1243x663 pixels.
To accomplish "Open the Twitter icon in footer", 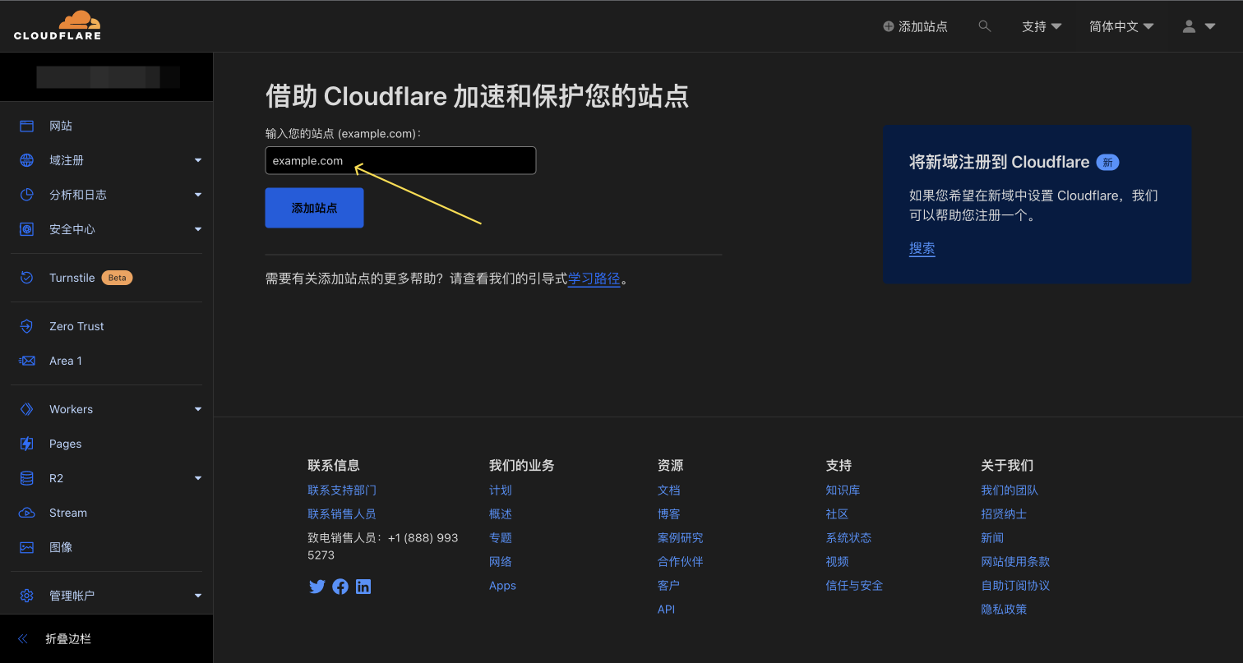I will pos(317,587).
